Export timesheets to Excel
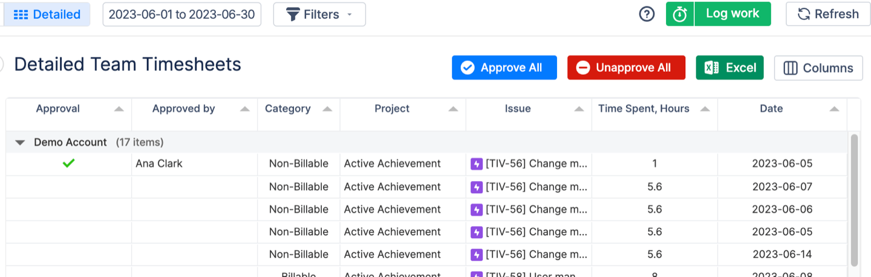Viewport: 871px width, 277px height. tap(729, 68)
